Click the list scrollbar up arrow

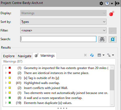pos(112,67)
